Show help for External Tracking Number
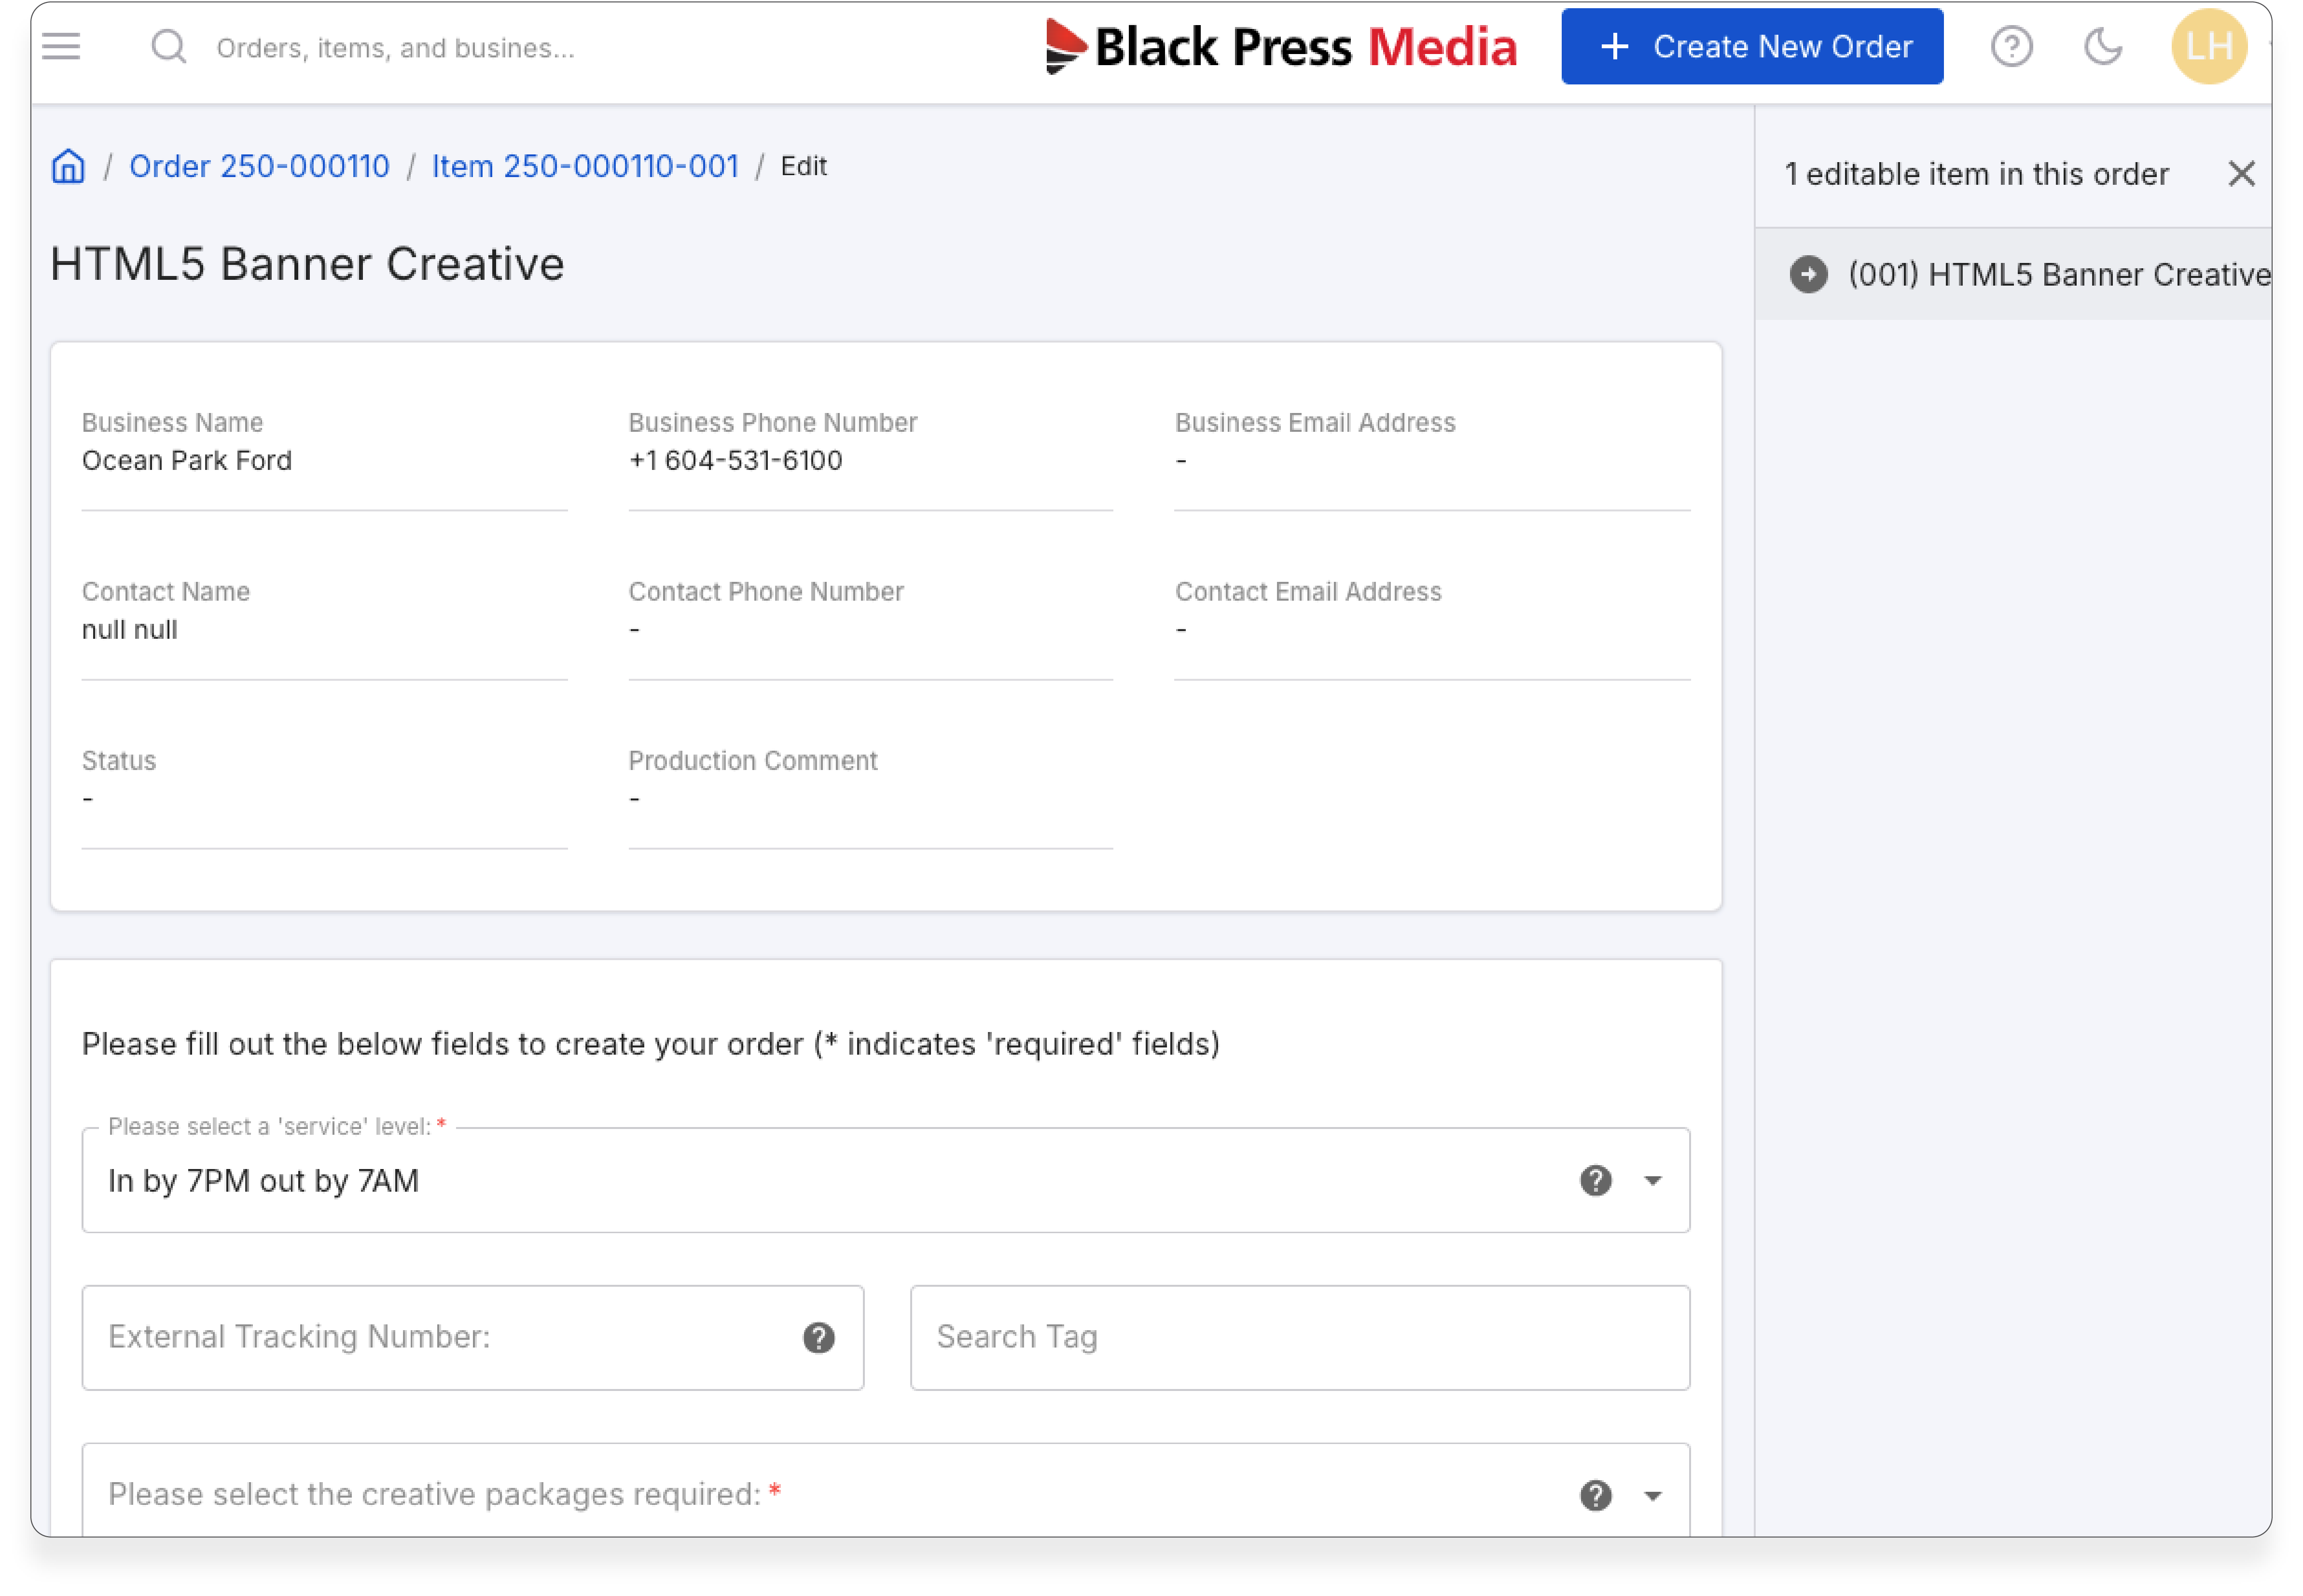 818,1338
